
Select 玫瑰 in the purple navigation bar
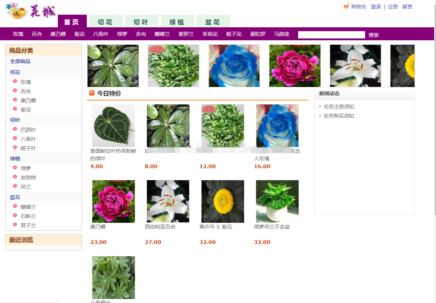[x=18, y=34]
